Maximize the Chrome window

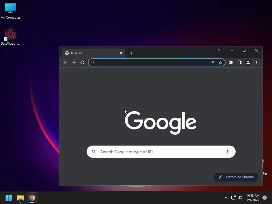(x=244, y=50)
